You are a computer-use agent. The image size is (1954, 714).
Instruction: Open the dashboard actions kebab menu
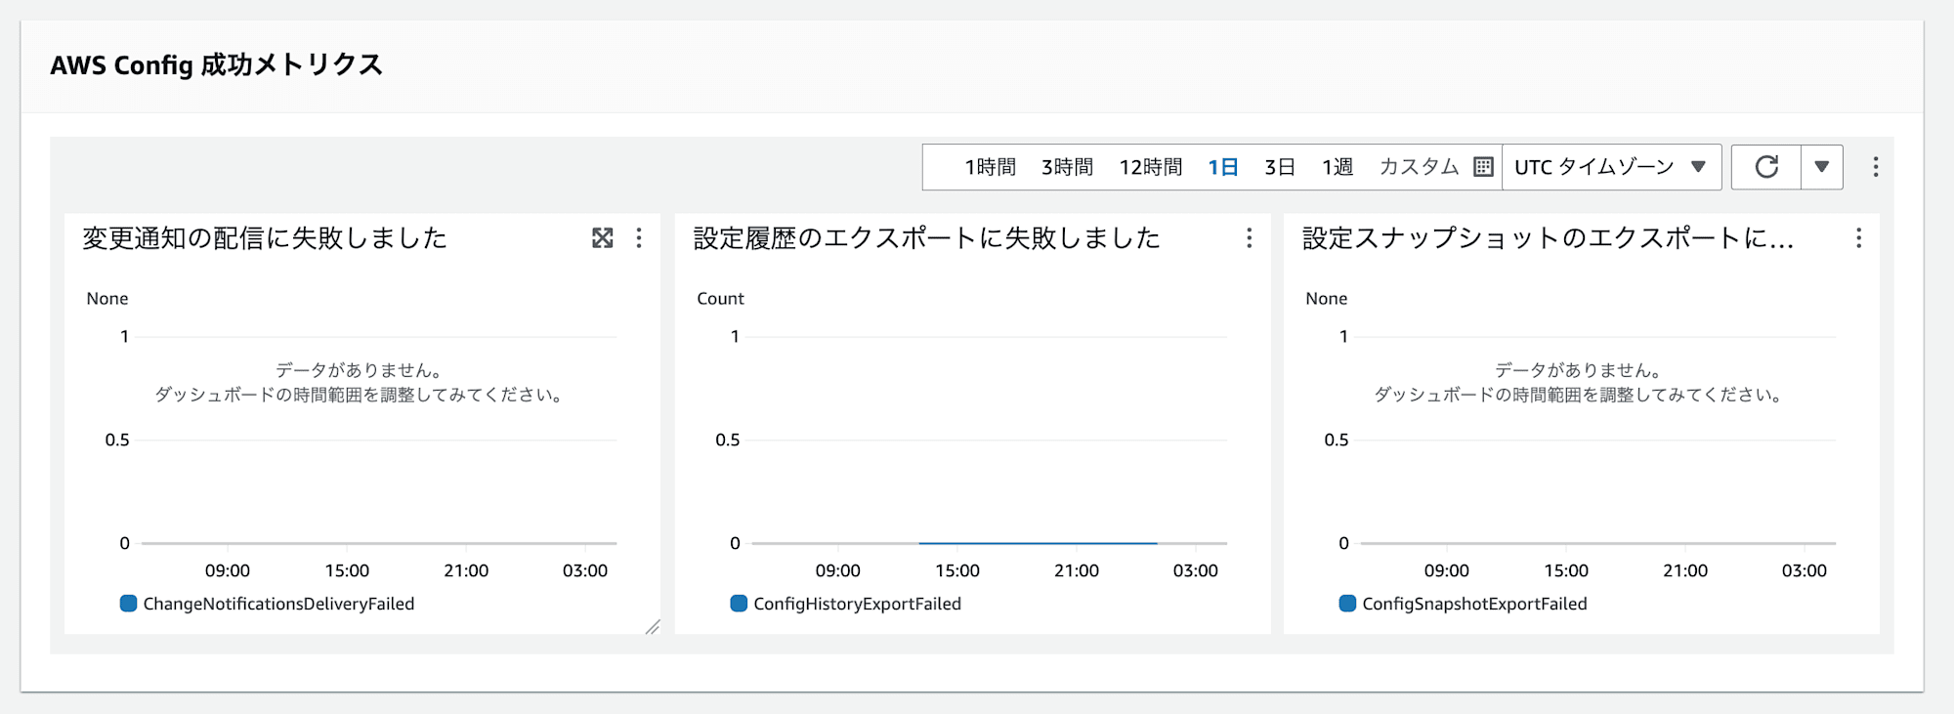click(1876, 167)
